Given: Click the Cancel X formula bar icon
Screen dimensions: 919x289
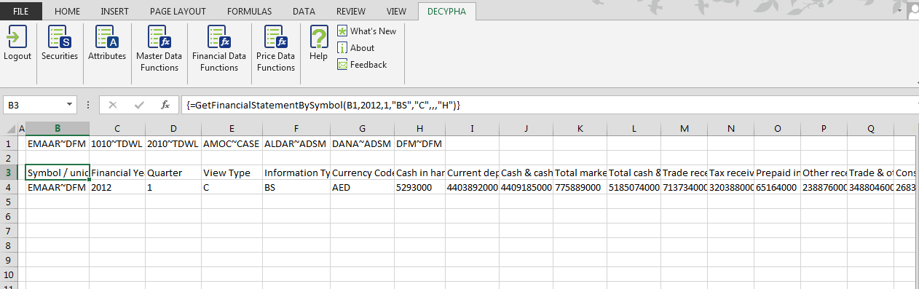Looking at the screenshot, I should point(113,106).
